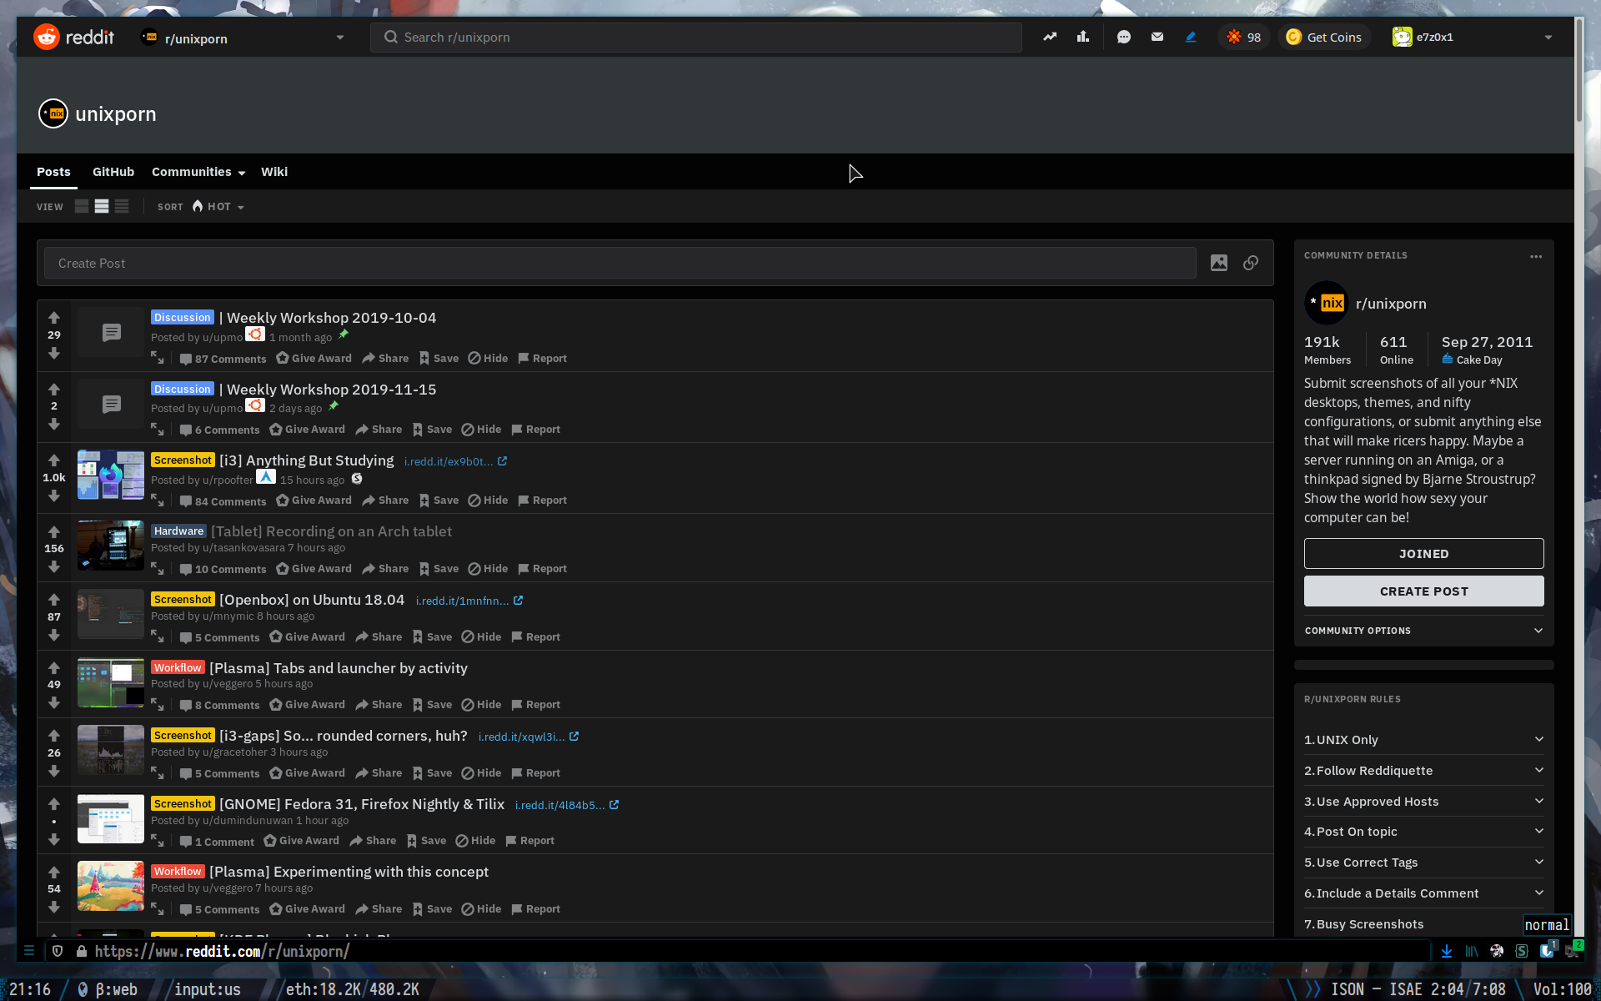Click the image post icon beside Create Post
The image size is (1601, 1001).
click(x=1219, y=263)
